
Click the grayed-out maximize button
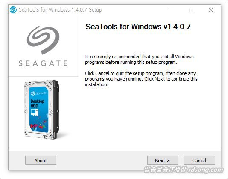click(x=191, y=10)
